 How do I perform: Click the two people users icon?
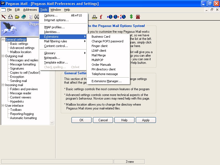37,17
